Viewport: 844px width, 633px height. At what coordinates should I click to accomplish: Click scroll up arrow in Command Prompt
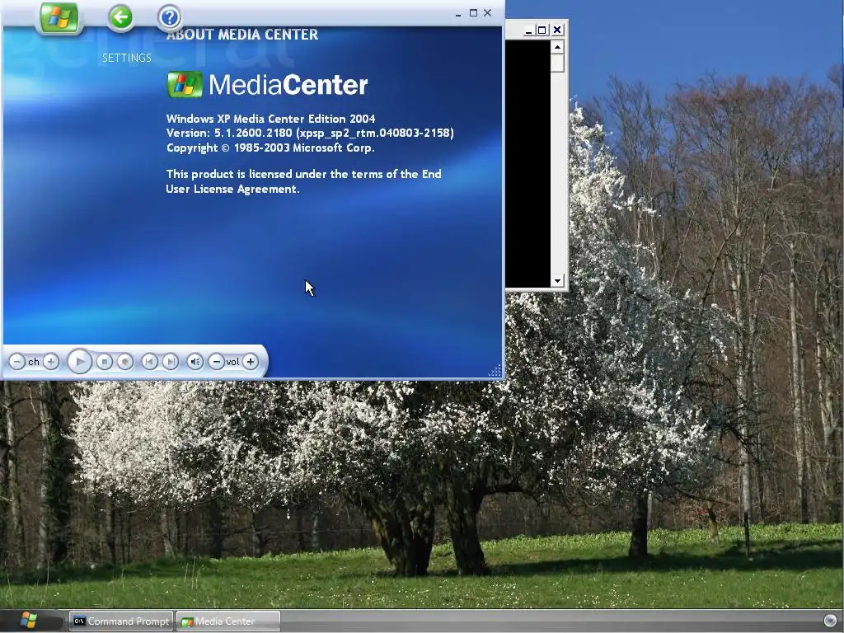(557, 47)
